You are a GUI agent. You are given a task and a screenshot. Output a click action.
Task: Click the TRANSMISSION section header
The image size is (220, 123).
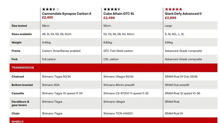click(113, 68)
